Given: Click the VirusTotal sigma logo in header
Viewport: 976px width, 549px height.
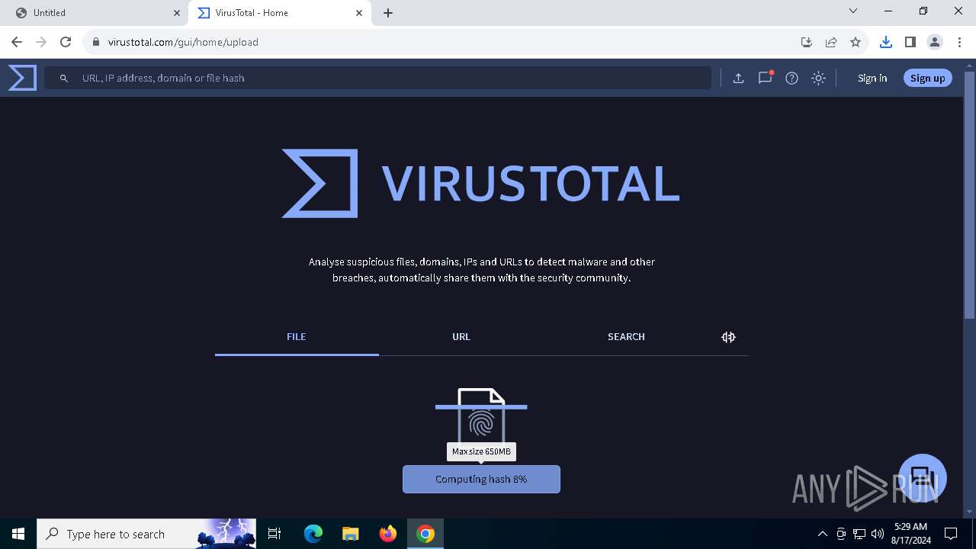Looking at the screenshot, I should click(22, 78).
